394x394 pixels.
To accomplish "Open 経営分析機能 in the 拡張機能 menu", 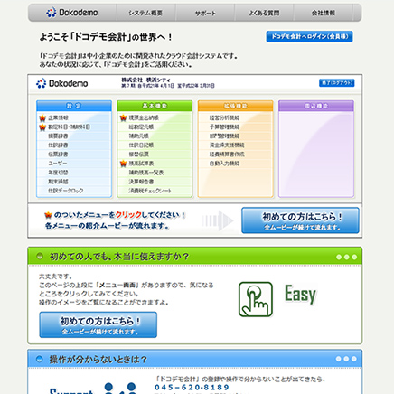I will click(x=224, y=117).
